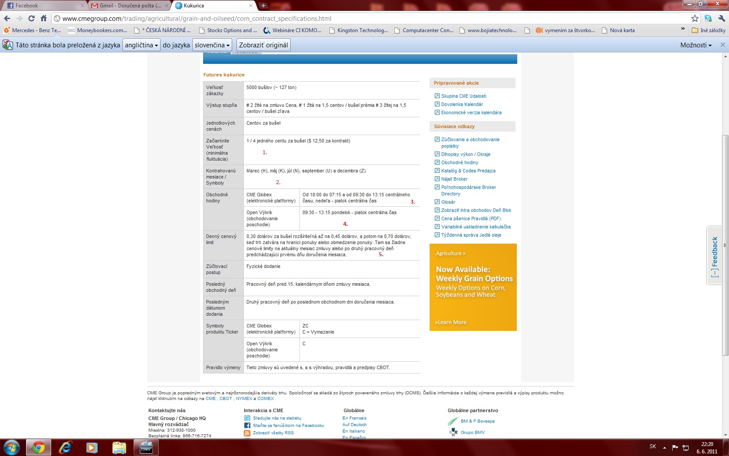Open the Twitter icon link

(x=247, y=418)
